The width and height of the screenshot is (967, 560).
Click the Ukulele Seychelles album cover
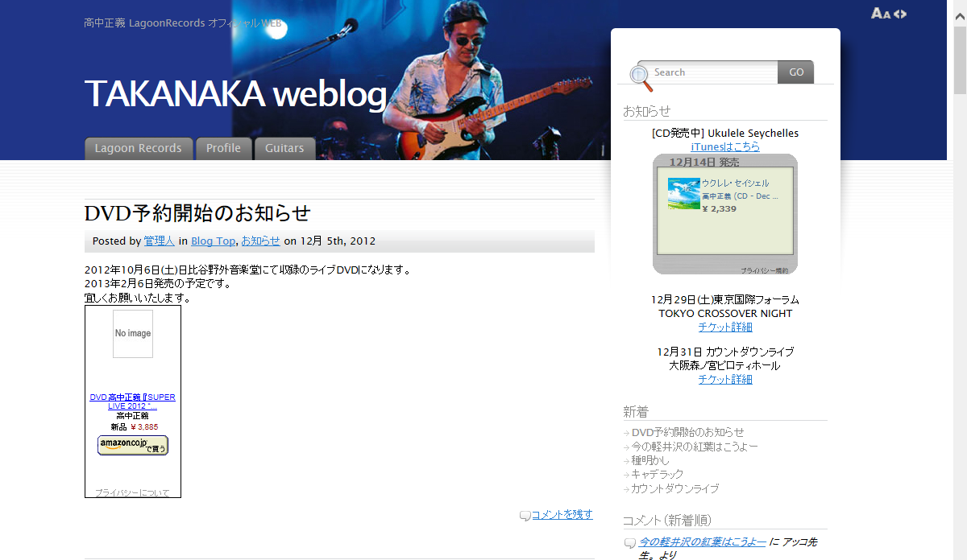[684, 193]
